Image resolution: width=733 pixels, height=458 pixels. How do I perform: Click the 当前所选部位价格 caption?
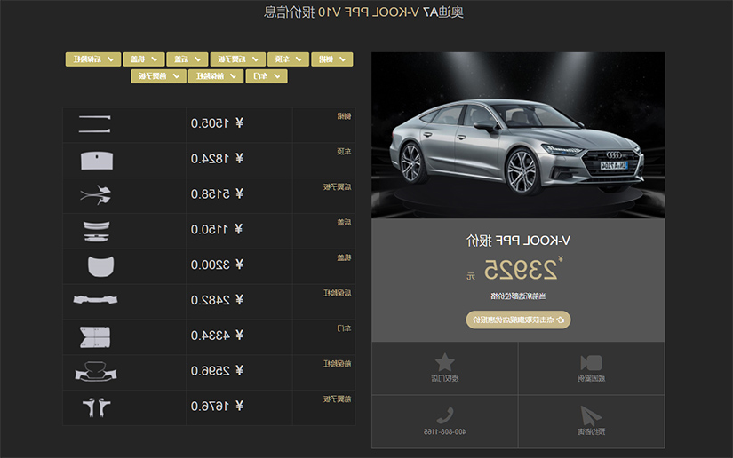[518, 296]
